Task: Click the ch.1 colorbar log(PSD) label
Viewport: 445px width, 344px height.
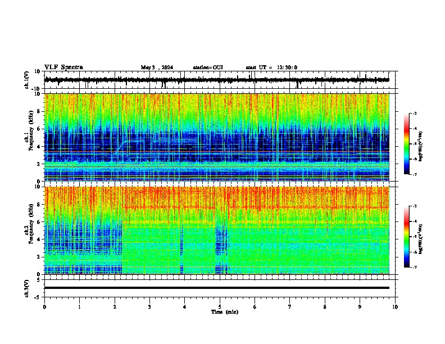Action: tap(421, 146)
